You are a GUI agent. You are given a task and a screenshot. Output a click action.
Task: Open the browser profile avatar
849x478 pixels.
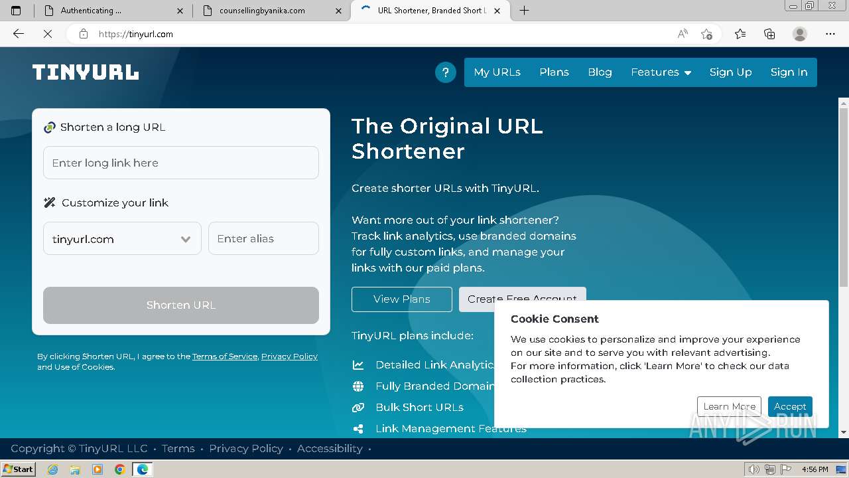click(x=800, y=34)
